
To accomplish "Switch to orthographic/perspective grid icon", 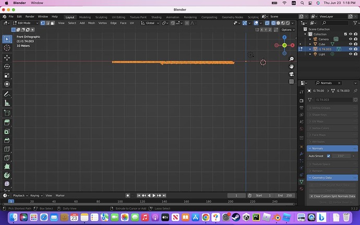I will tap(292, 81).
